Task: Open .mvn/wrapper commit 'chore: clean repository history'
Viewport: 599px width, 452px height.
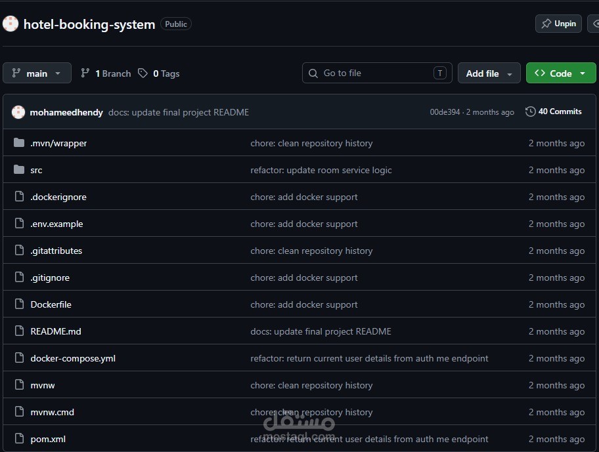Action: pyautogui.click(x=311, y=143)
